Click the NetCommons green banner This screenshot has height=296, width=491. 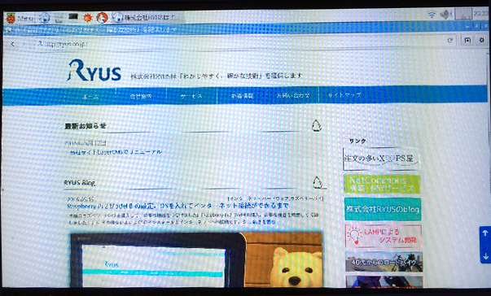pos(382,184)
